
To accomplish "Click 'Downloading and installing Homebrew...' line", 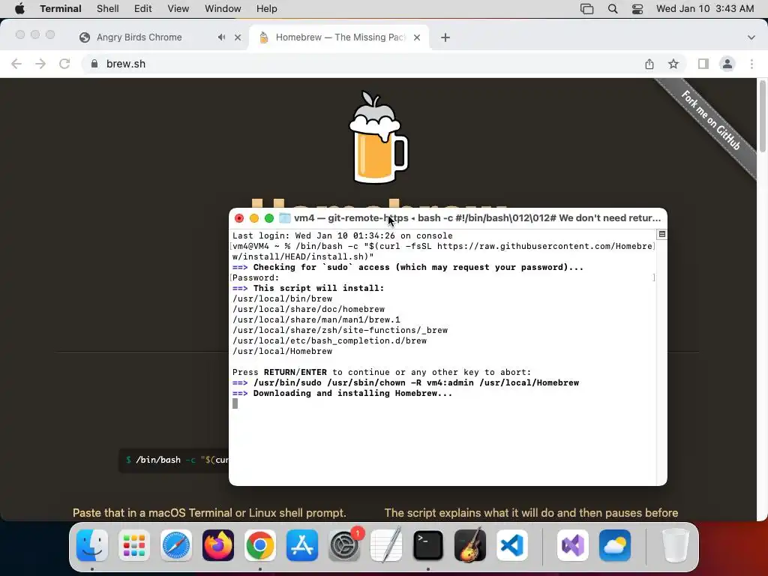I will [342, 393].
